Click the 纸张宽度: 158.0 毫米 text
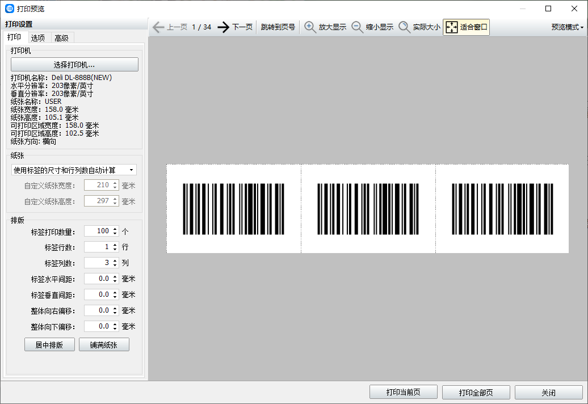Screen dimensions: 588x404 [45, 110]
